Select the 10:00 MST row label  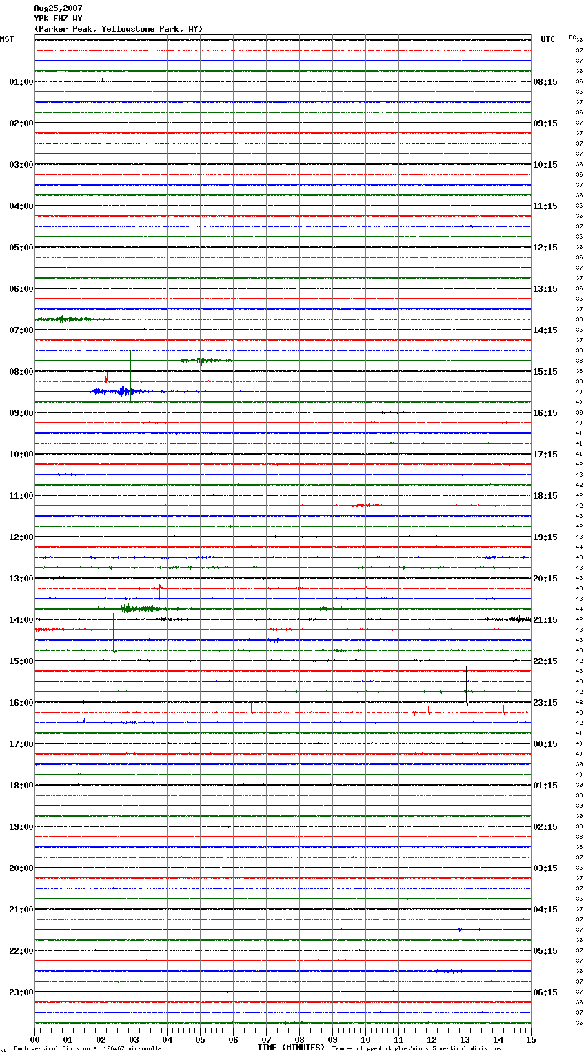(x=21, y=455)
